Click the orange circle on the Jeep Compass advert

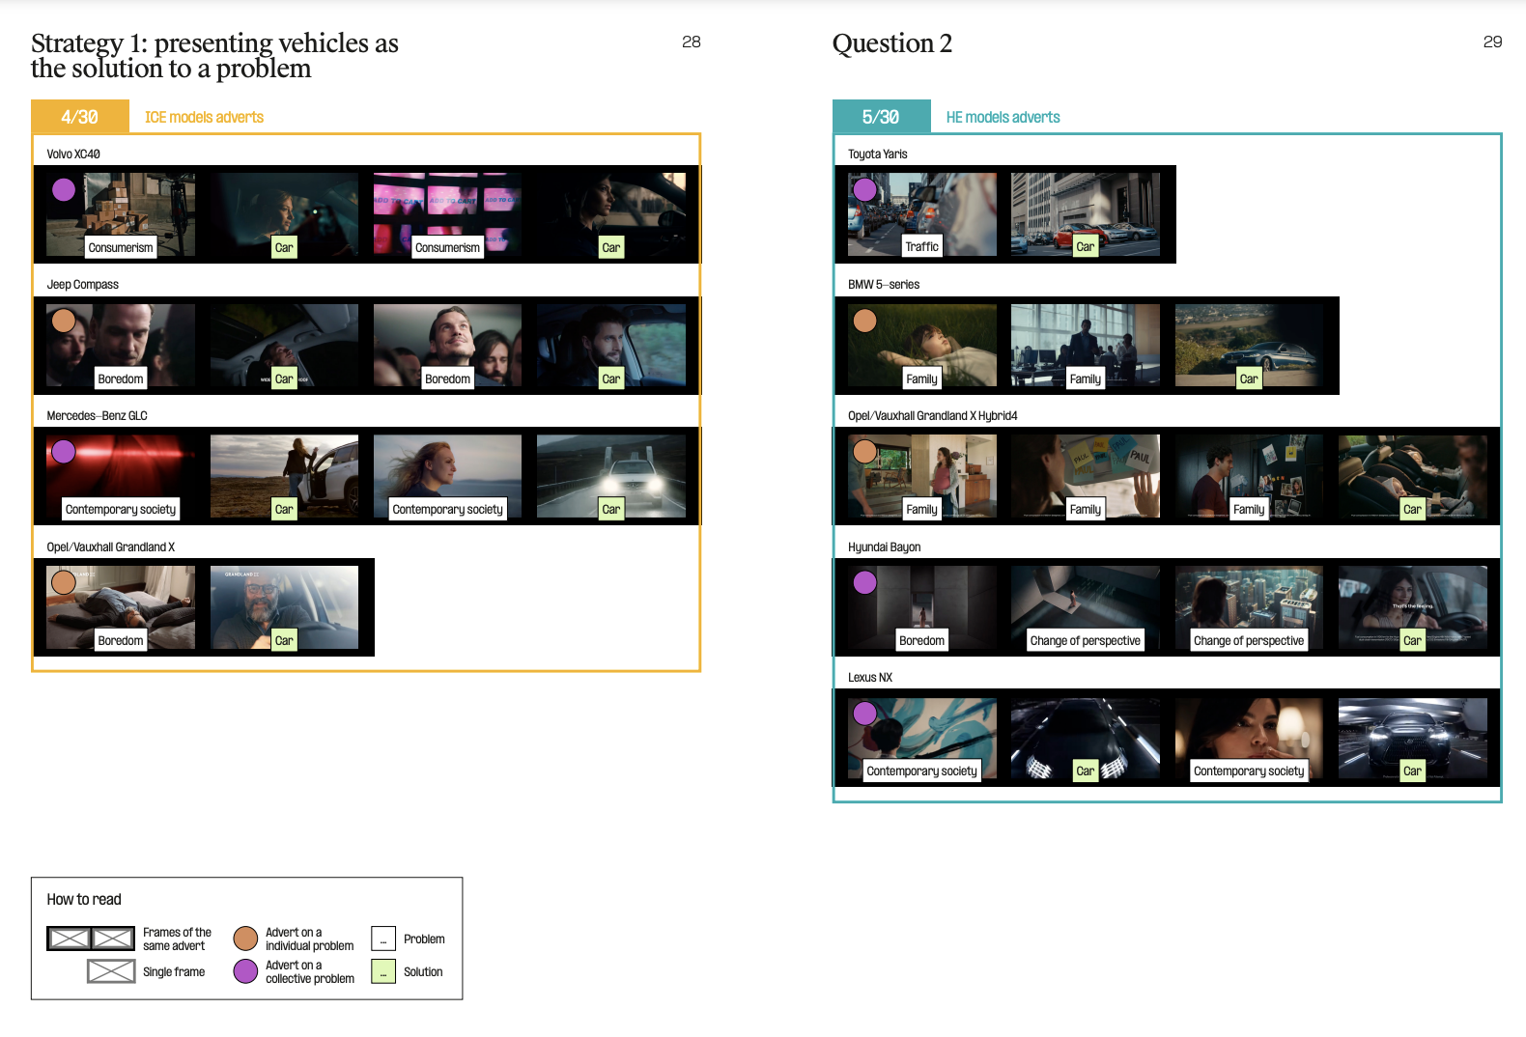(64, 321)
